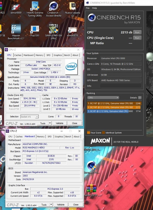Click the orange Your Score swatch

click(89, 133)
